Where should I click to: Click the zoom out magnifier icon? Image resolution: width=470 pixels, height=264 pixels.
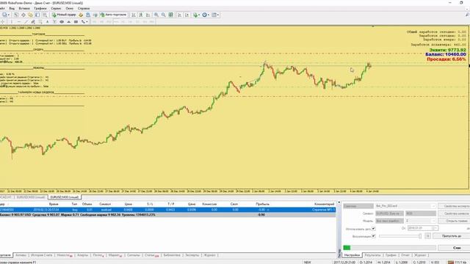tap(163, 15)
